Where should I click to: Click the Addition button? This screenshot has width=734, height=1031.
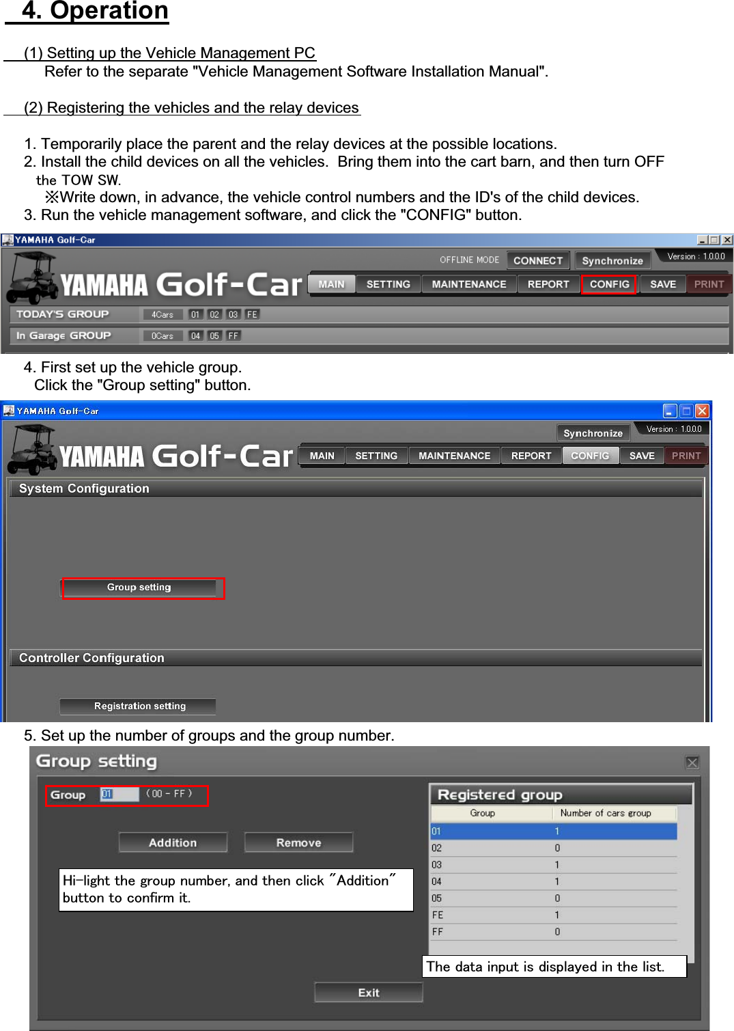tap(173, 842)
